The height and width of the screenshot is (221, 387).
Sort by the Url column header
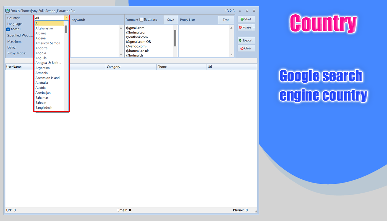tap(232, 67)
